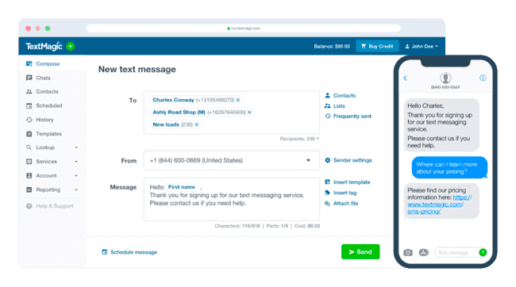
Task: Tap the app store icon on the phone
Action: 424,252
